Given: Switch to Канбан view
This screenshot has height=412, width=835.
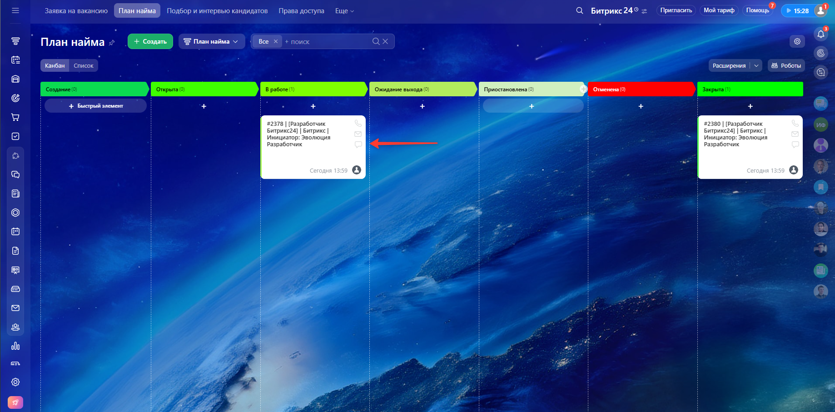Looking at the screenshot, I should [55, 65].
